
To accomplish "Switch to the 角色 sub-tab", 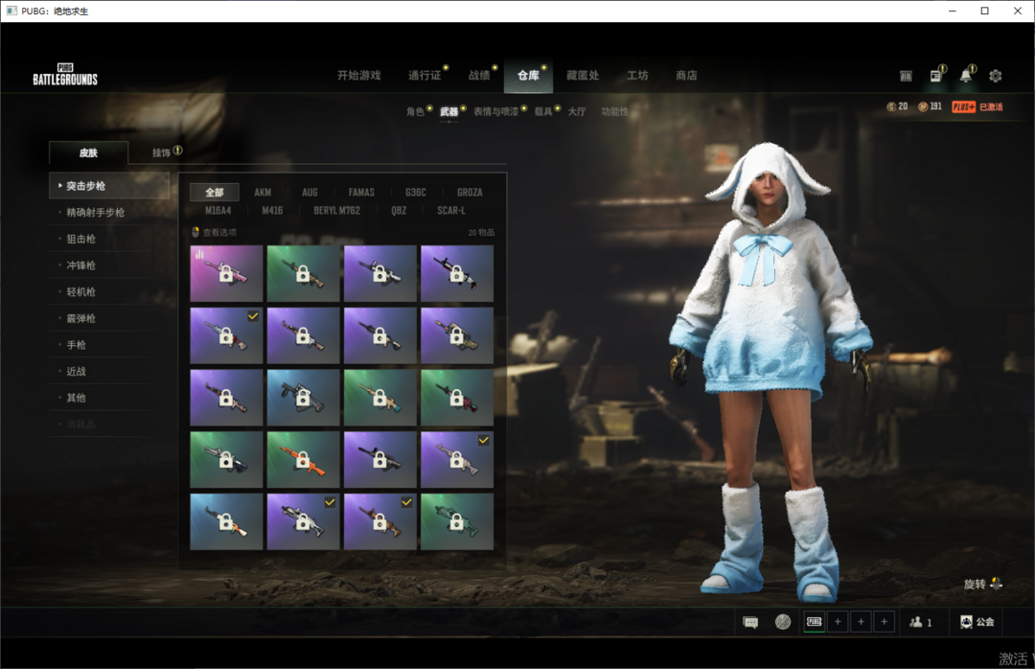I will [415, 111].
